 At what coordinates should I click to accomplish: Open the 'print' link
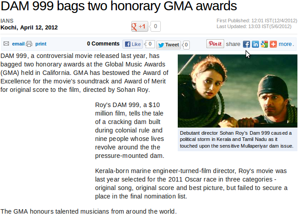41,44
